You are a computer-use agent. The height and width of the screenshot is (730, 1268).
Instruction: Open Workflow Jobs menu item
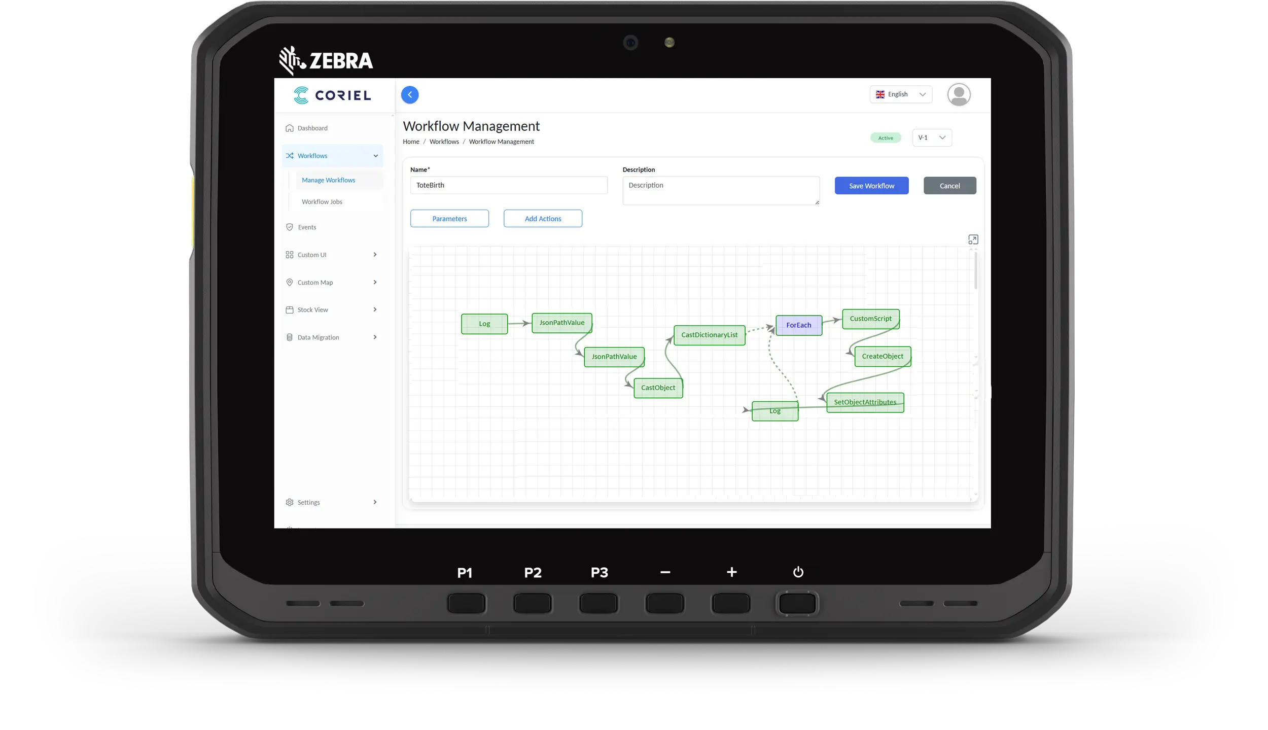pyautogui.click(x=322, y=202)
